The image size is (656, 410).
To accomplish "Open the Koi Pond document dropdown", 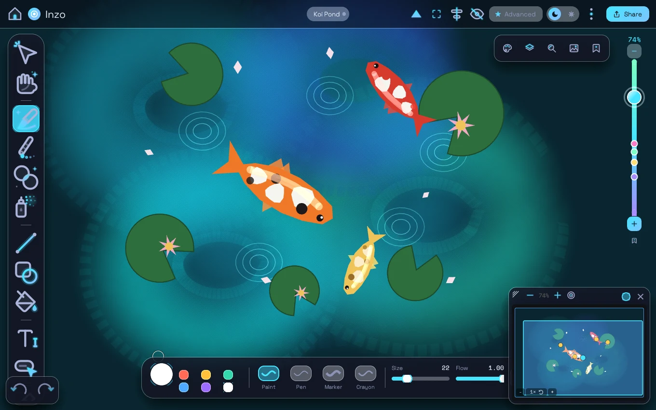I will coord(328,14).
